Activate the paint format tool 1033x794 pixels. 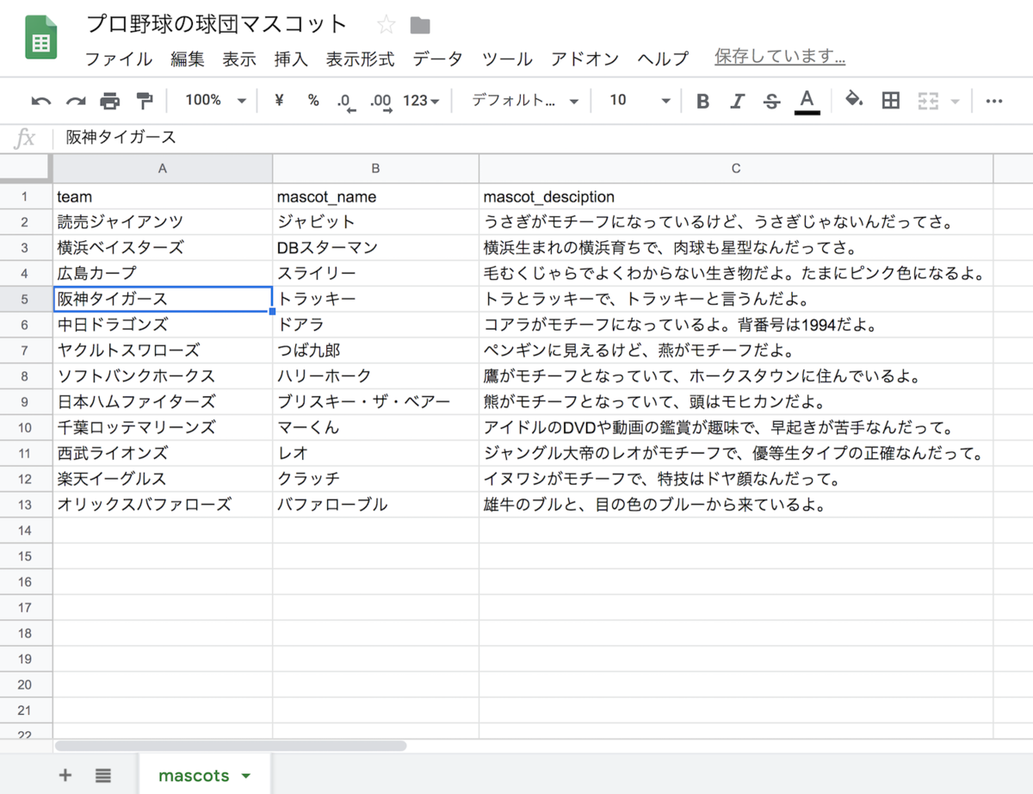click(x=145, y=101)
